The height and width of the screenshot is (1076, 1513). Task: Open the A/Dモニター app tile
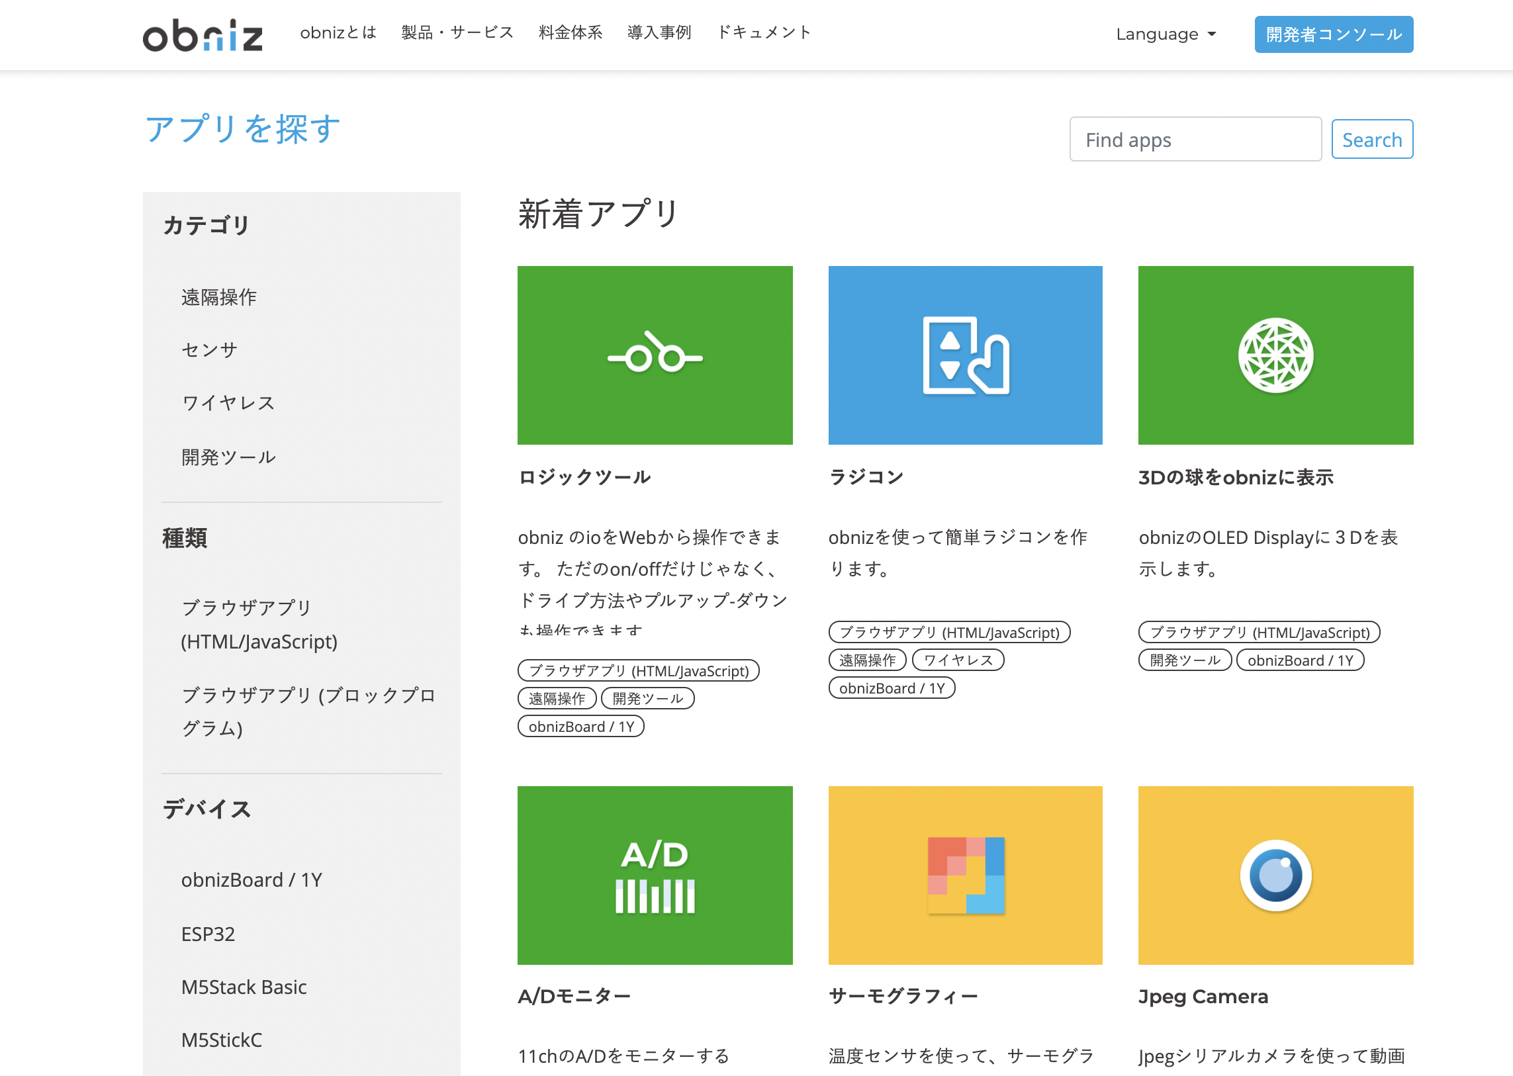click(x=655, y=875)
